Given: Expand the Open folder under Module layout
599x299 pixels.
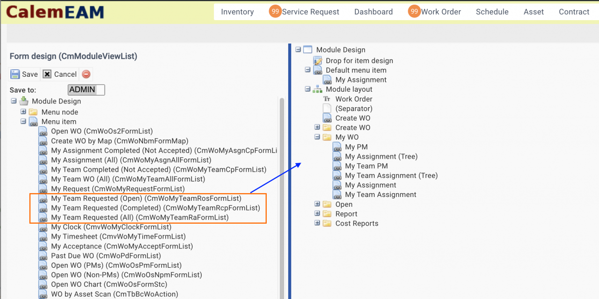Looking at the screenshot, I should 317,204.
